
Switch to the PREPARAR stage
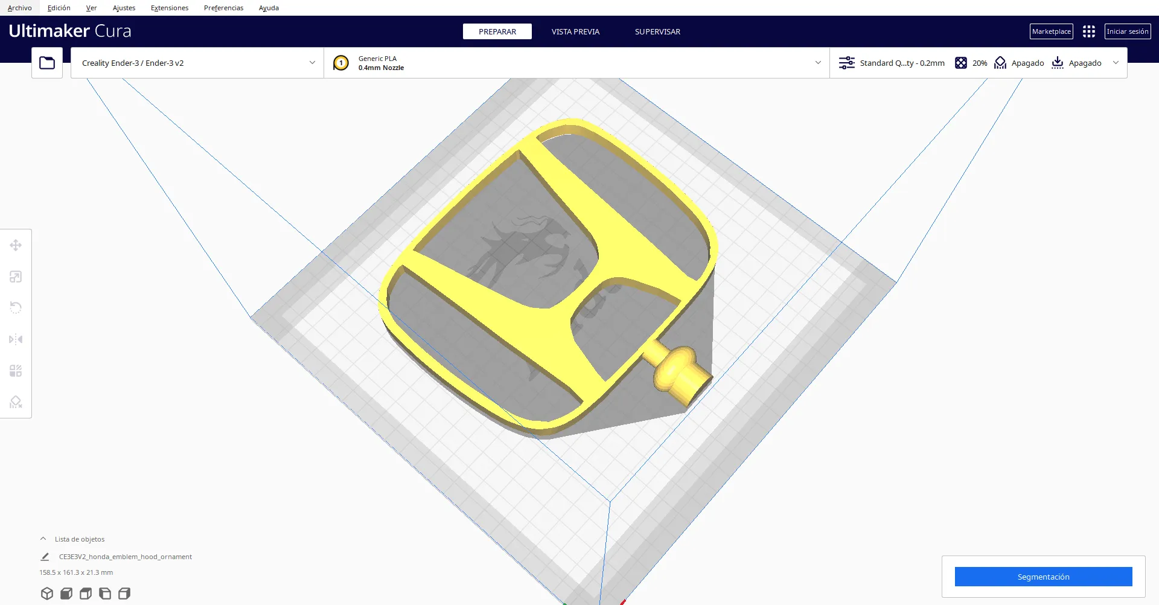(x=497, y=31)
